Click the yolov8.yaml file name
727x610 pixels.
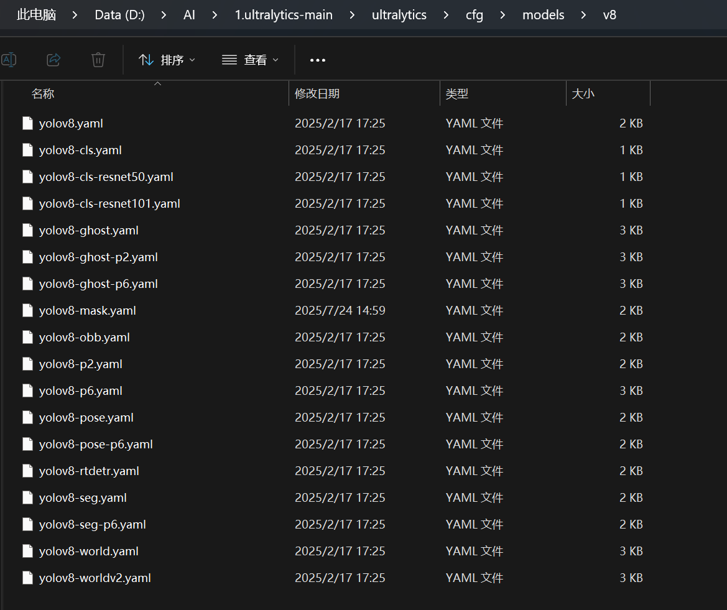click(x=71, y=123)
